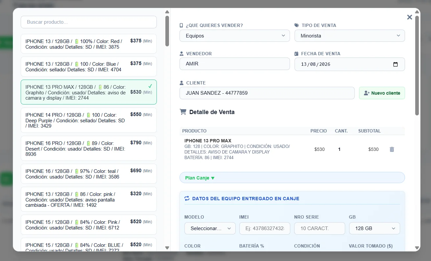Image resolution: width=431 pixels, height=261 pixels.
Task: Click the Detalle de Venta heading
Action: pos(212,112)
